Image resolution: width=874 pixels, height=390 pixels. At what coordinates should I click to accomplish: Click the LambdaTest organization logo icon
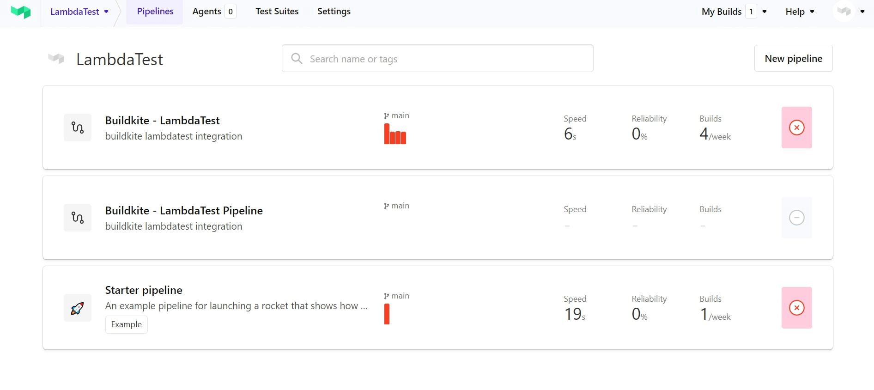point(56,59)
